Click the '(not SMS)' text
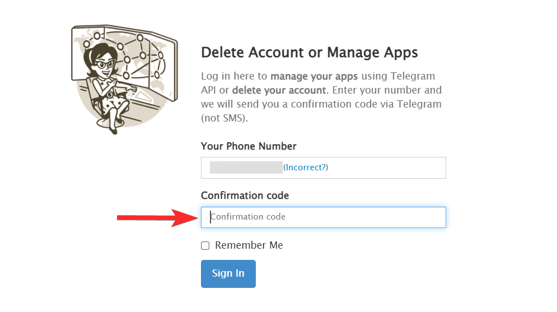 tap(223, 118)
